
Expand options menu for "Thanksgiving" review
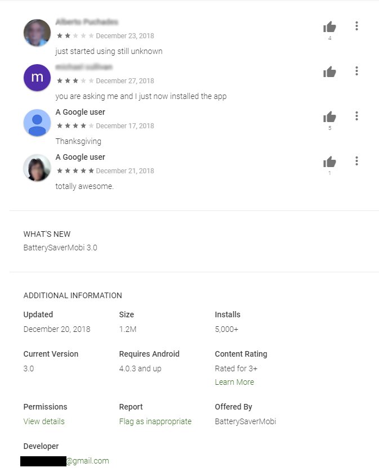pos(356,116)
